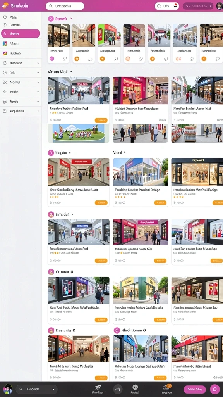This screenshot has width=223, height=397.
Task: Click the orange circle icon on the fifth top-row card
Action: 153,59
